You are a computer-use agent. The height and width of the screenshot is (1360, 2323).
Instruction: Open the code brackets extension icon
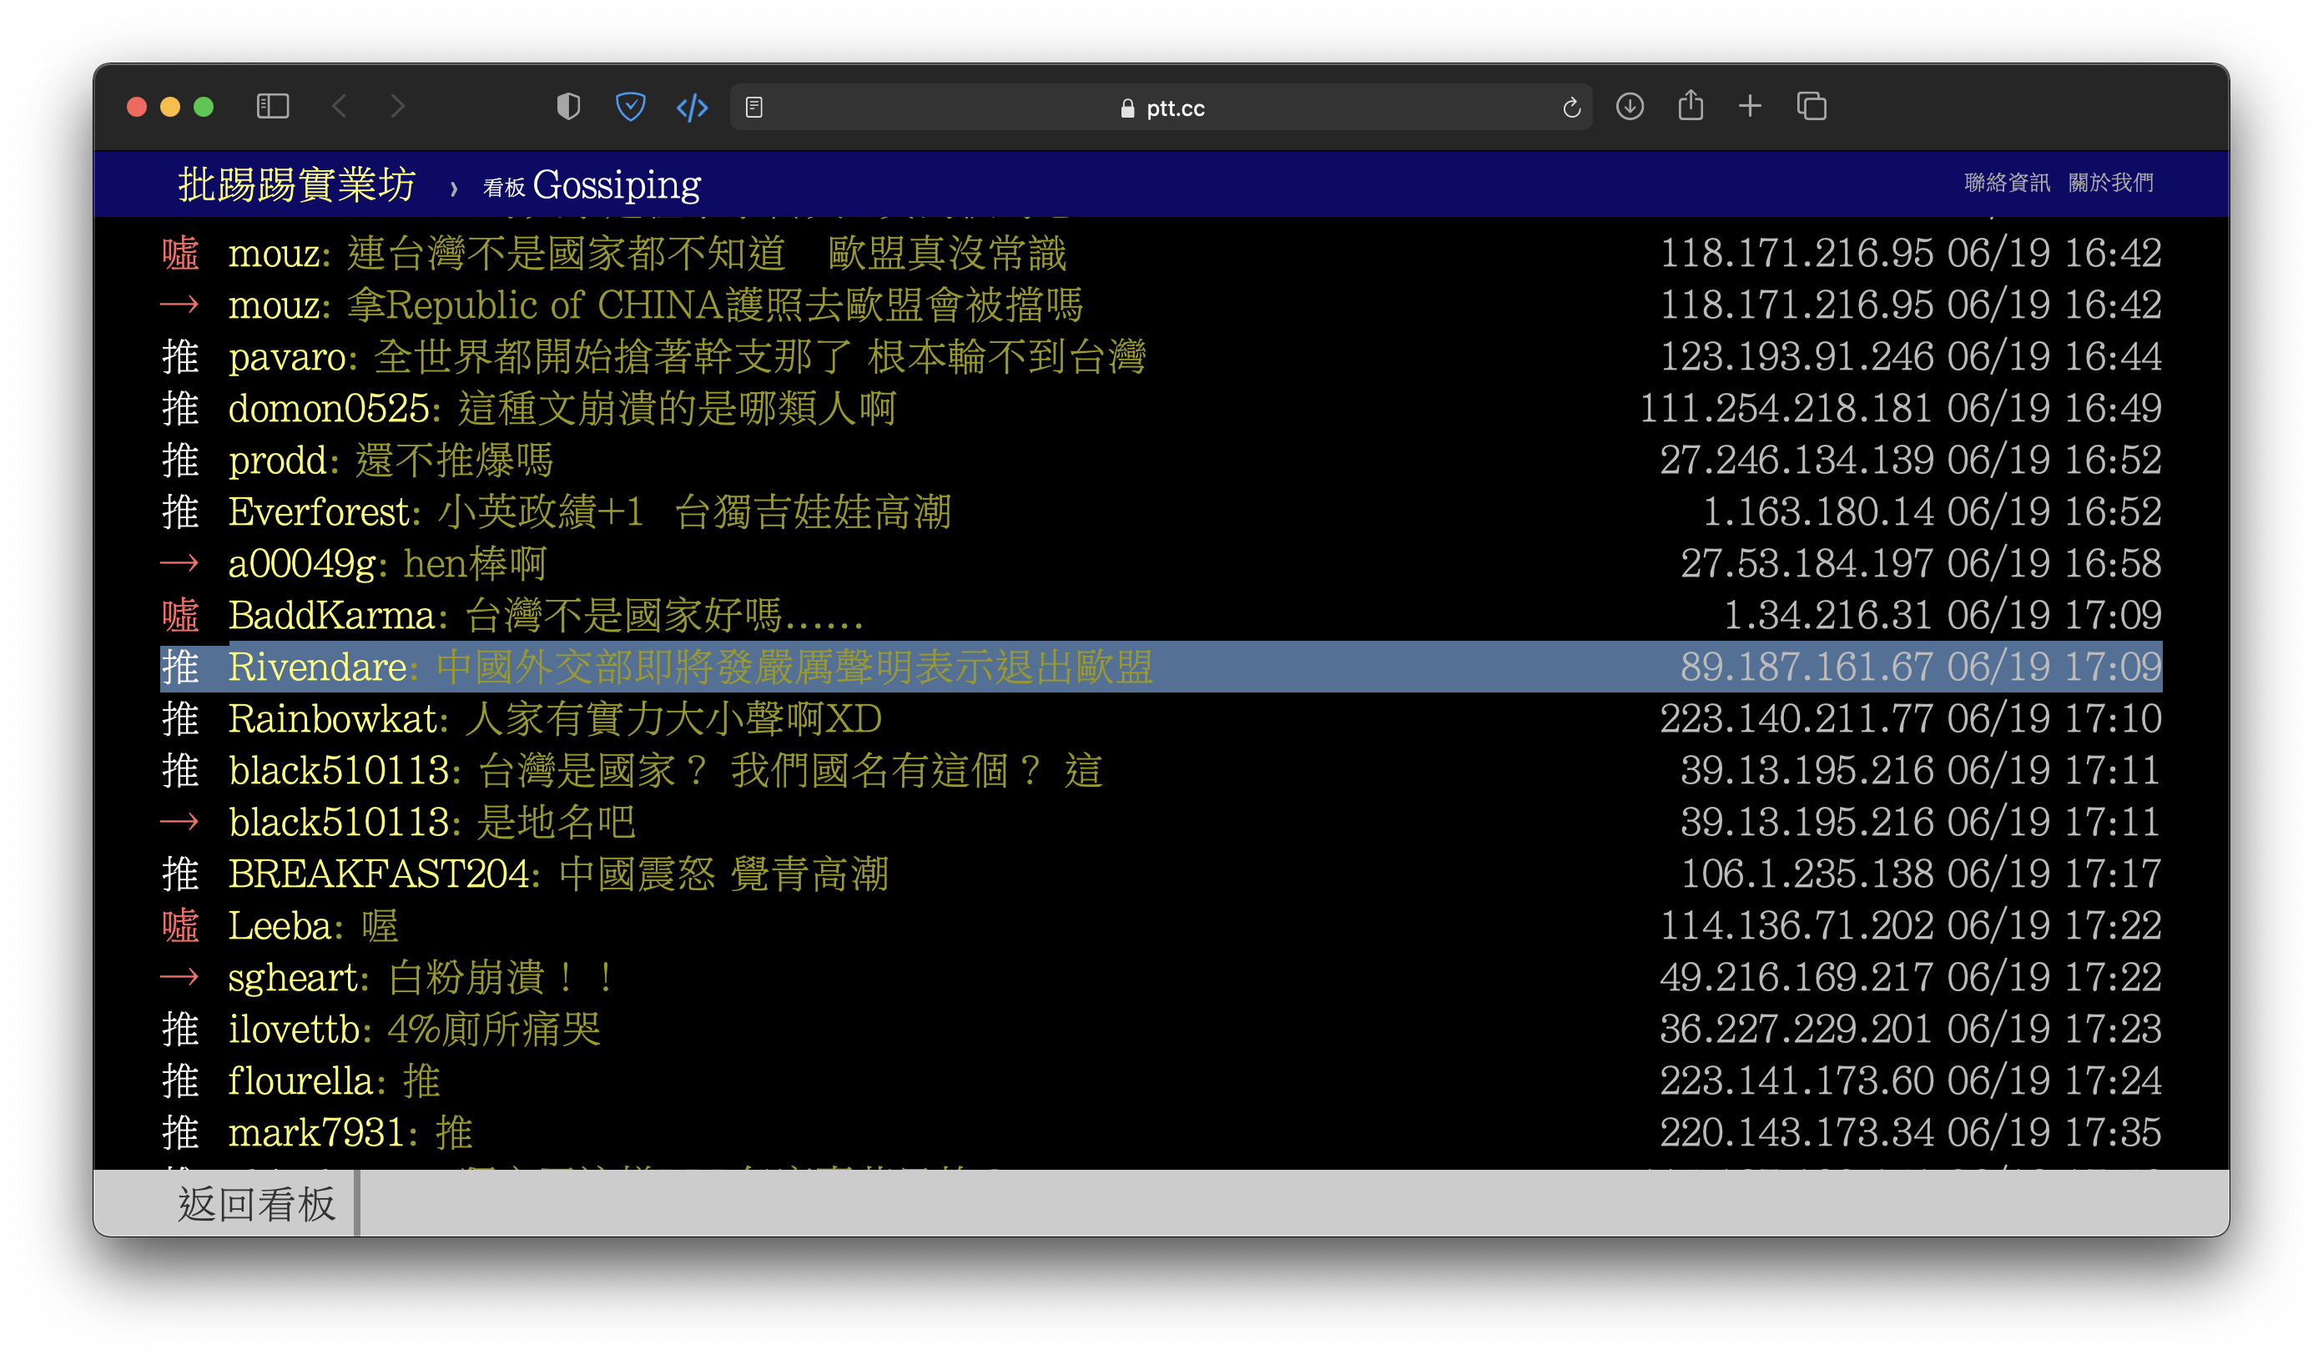click(692, 108)
